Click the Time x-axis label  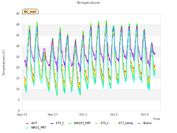pos(157,119)
